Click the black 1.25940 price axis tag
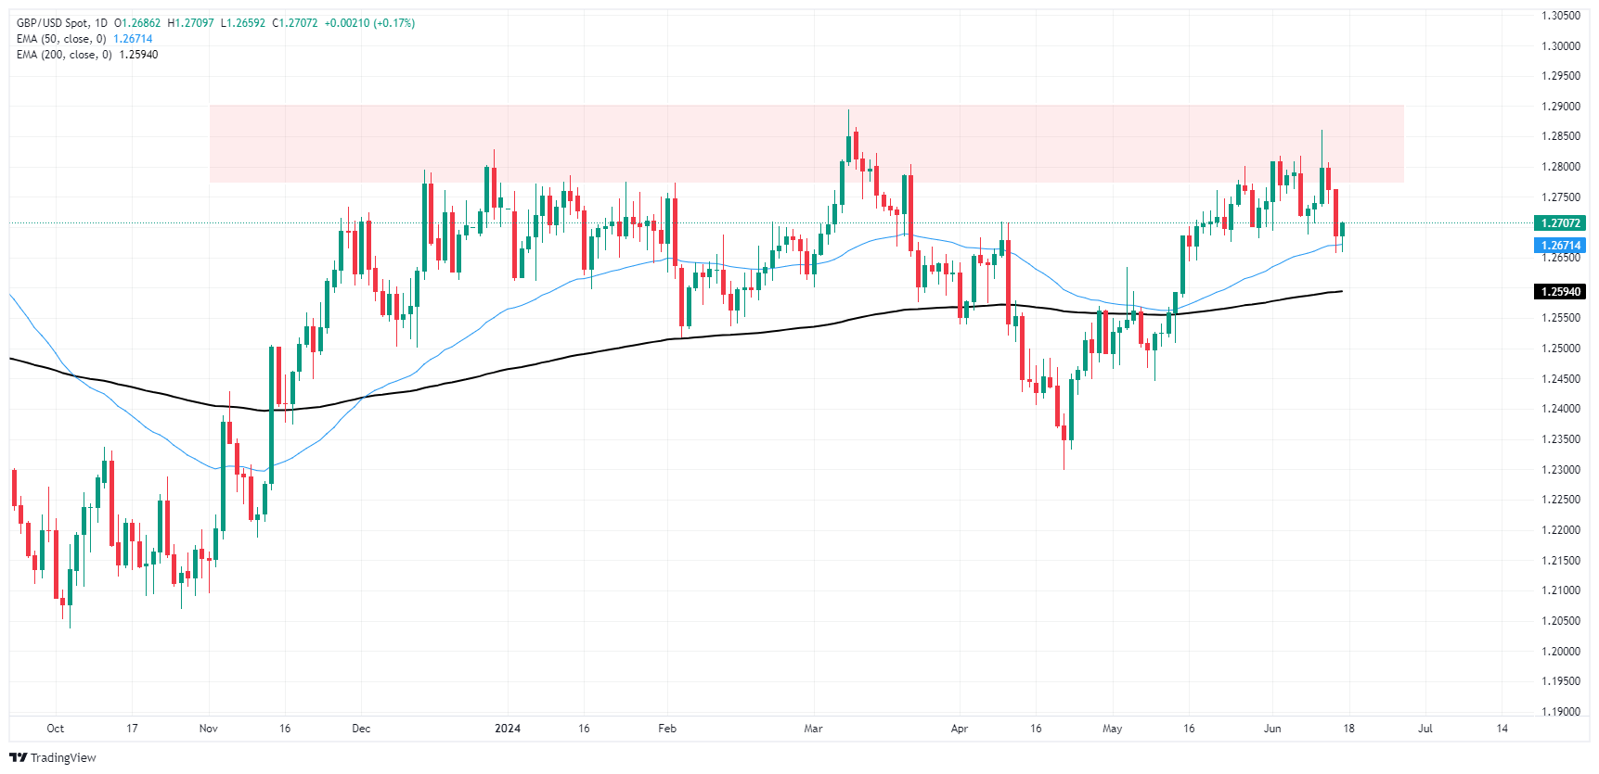 click(1560, 292)
